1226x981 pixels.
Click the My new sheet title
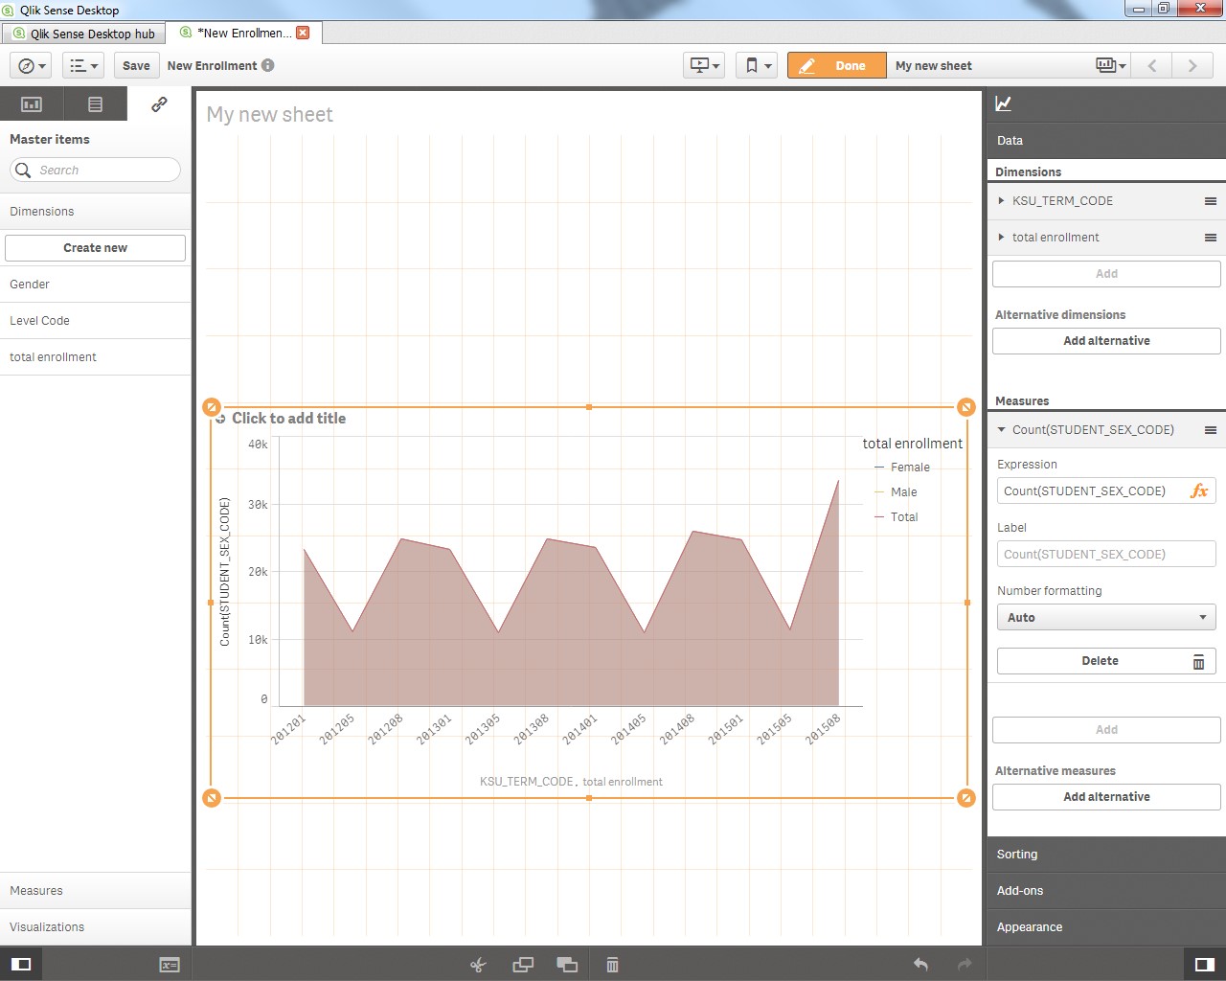269,115
